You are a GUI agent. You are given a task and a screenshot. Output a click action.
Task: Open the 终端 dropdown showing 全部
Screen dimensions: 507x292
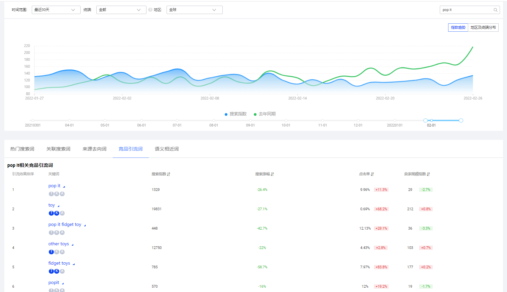pos(121,10)
